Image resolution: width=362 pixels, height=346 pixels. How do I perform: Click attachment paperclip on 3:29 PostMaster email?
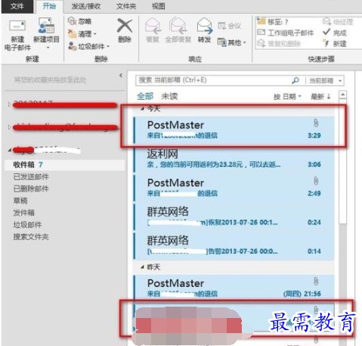click(316, 123)
